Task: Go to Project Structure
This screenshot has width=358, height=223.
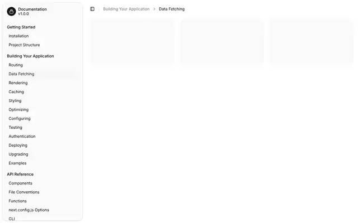Action: (43, 45)
